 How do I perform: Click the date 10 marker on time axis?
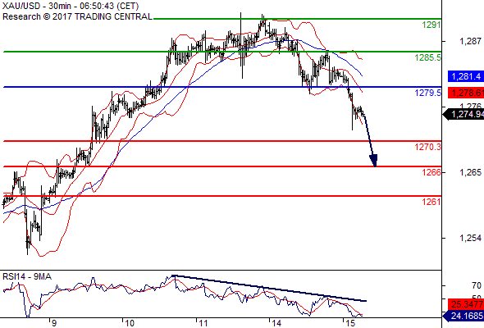click(x=130, y=323)
